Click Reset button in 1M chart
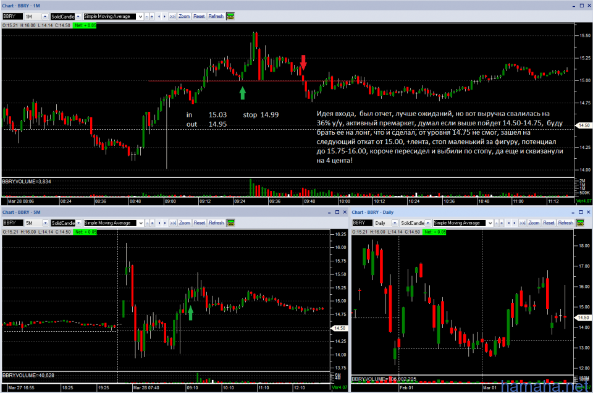 pyautogui.click(x=199, y=16)
